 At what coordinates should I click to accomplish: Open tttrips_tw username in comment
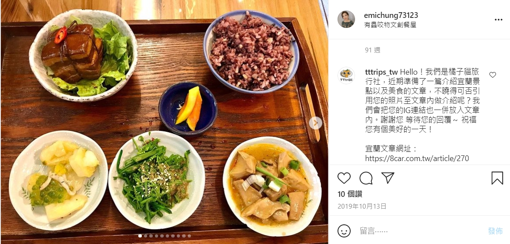[382, 72]
